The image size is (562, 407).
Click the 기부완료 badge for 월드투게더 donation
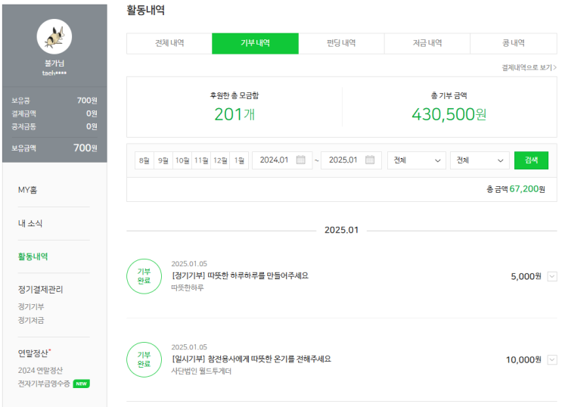click(144, 359)
